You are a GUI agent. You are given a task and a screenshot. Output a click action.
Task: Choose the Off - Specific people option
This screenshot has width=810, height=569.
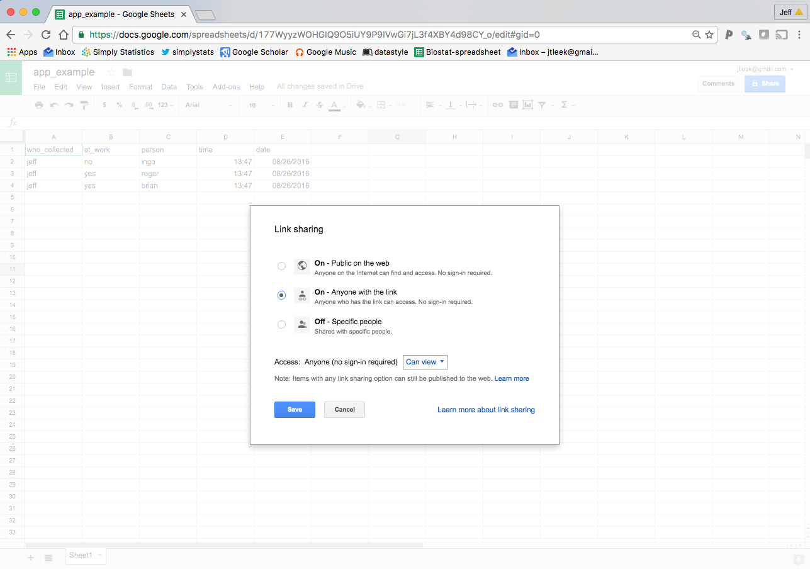281,324
